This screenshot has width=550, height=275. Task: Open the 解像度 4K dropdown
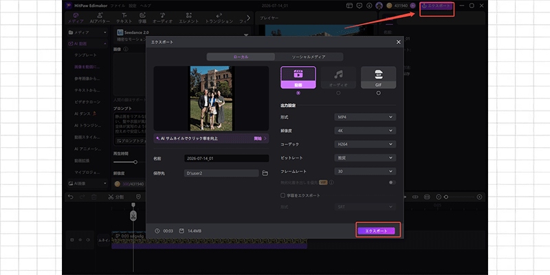tap(365, 131)
